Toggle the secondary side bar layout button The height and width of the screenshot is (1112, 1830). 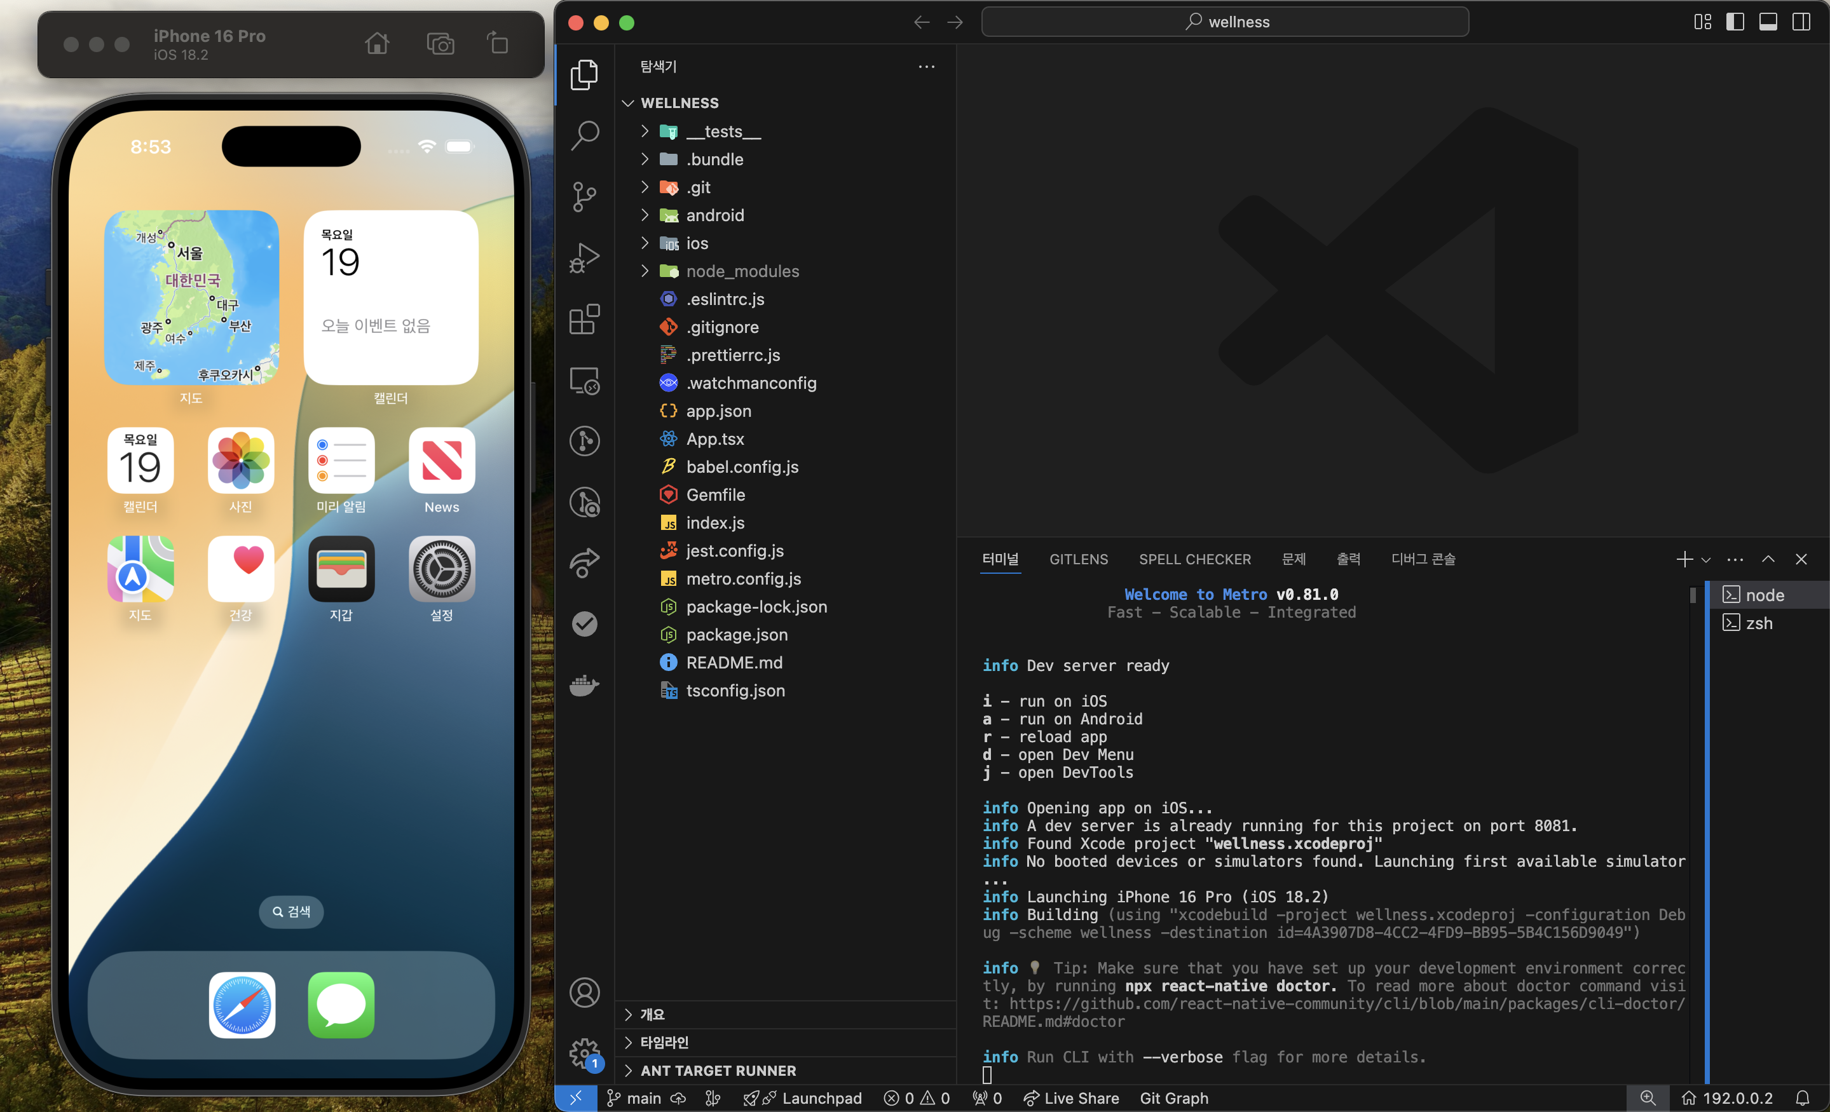[x=1801, y=22]
